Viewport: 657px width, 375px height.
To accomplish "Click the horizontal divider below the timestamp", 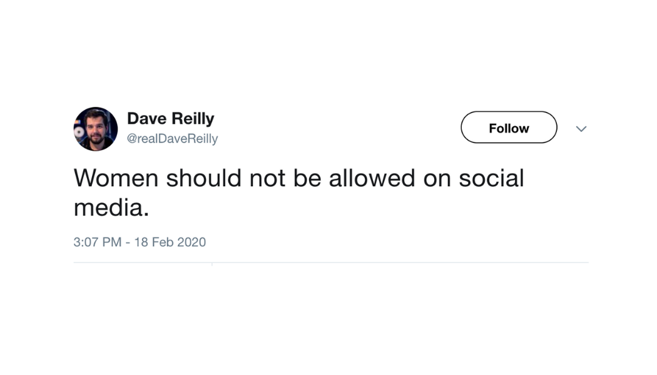I will 331,262.
